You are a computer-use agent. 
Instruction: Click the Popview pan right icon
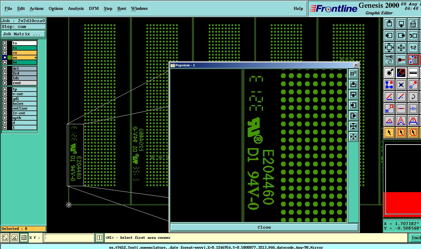click(x=353, y=116)
